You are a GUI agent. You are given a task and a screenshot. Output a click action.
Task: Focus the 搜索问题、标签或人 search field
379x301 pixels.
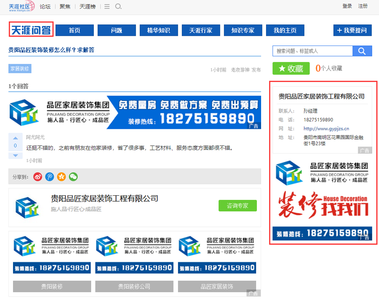(x=312, y=51)
